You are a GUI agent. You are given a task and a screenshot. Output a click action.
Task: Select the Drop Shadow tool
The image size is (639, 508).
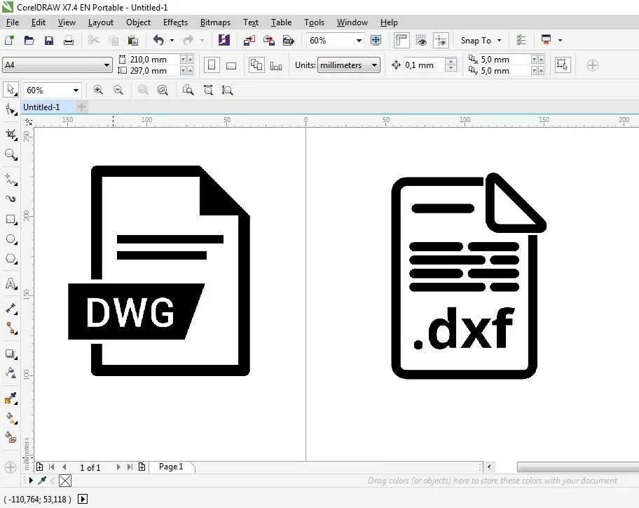pyautogui.click(x=11, y=354)
